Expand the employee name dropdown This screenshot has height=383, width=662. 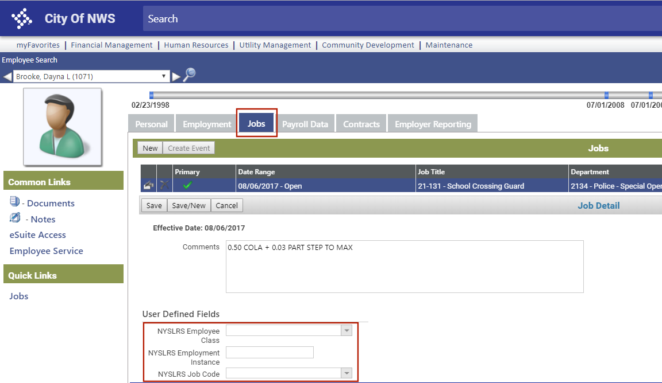(x=164, y=76)
